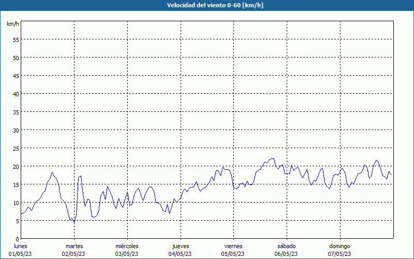414x259 pixels.
Task: Click the '06/05/23' date label
Action: coord(286,254)
